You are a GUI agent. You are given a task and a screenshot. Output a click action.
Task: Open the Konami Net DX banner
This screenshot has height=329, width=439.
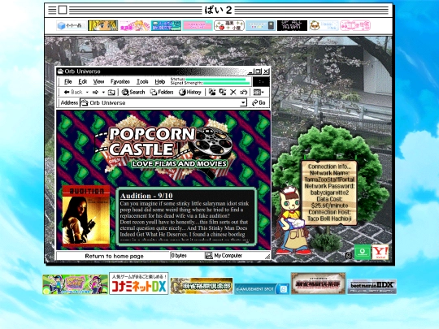tap(139, 284)
